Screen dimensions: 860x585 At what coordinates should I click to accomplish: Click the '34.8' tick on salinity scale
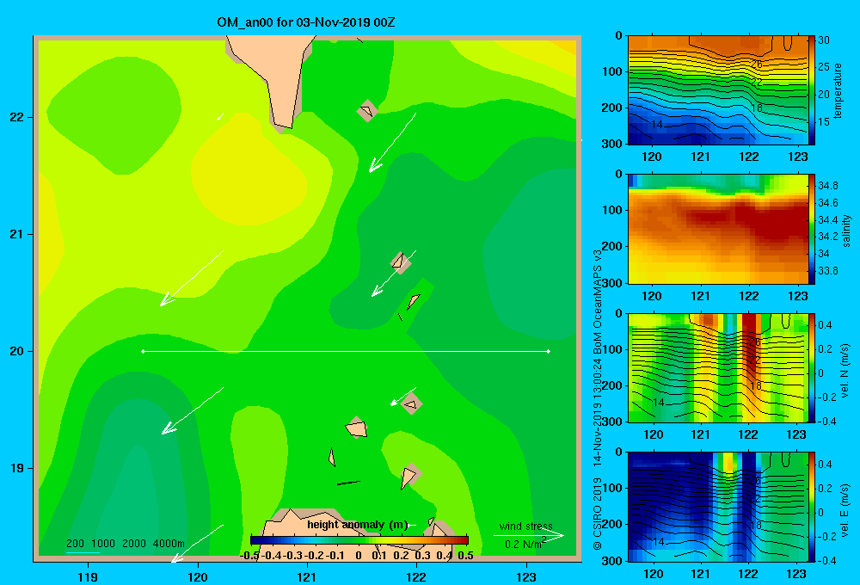827,186
